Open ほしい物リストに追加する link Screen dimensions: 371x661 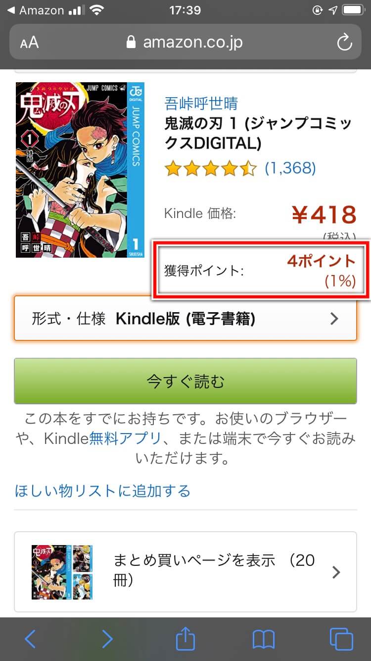pyautogui.click(x=103, y=491)
